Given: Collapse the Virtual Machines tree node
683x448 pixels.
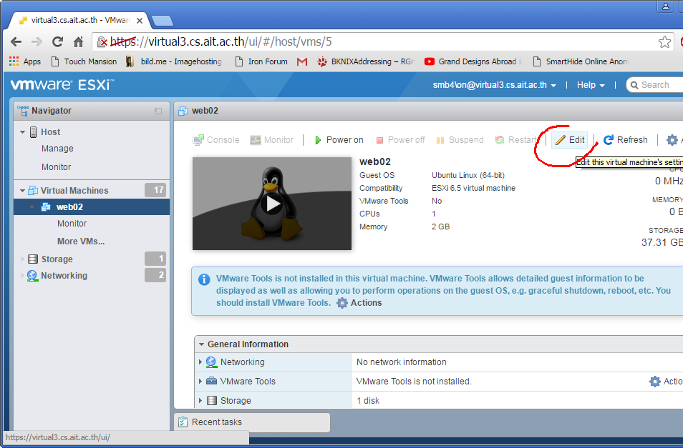Looking at the screenshot, I should (x=23, y=191).
